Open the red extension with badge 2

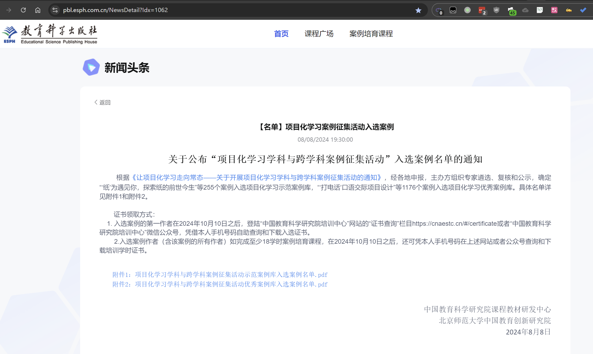click(x=482, y=10)
